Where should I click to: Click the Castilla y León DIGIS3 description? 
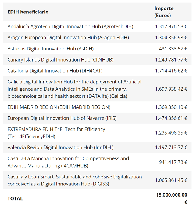coord(74,180)
